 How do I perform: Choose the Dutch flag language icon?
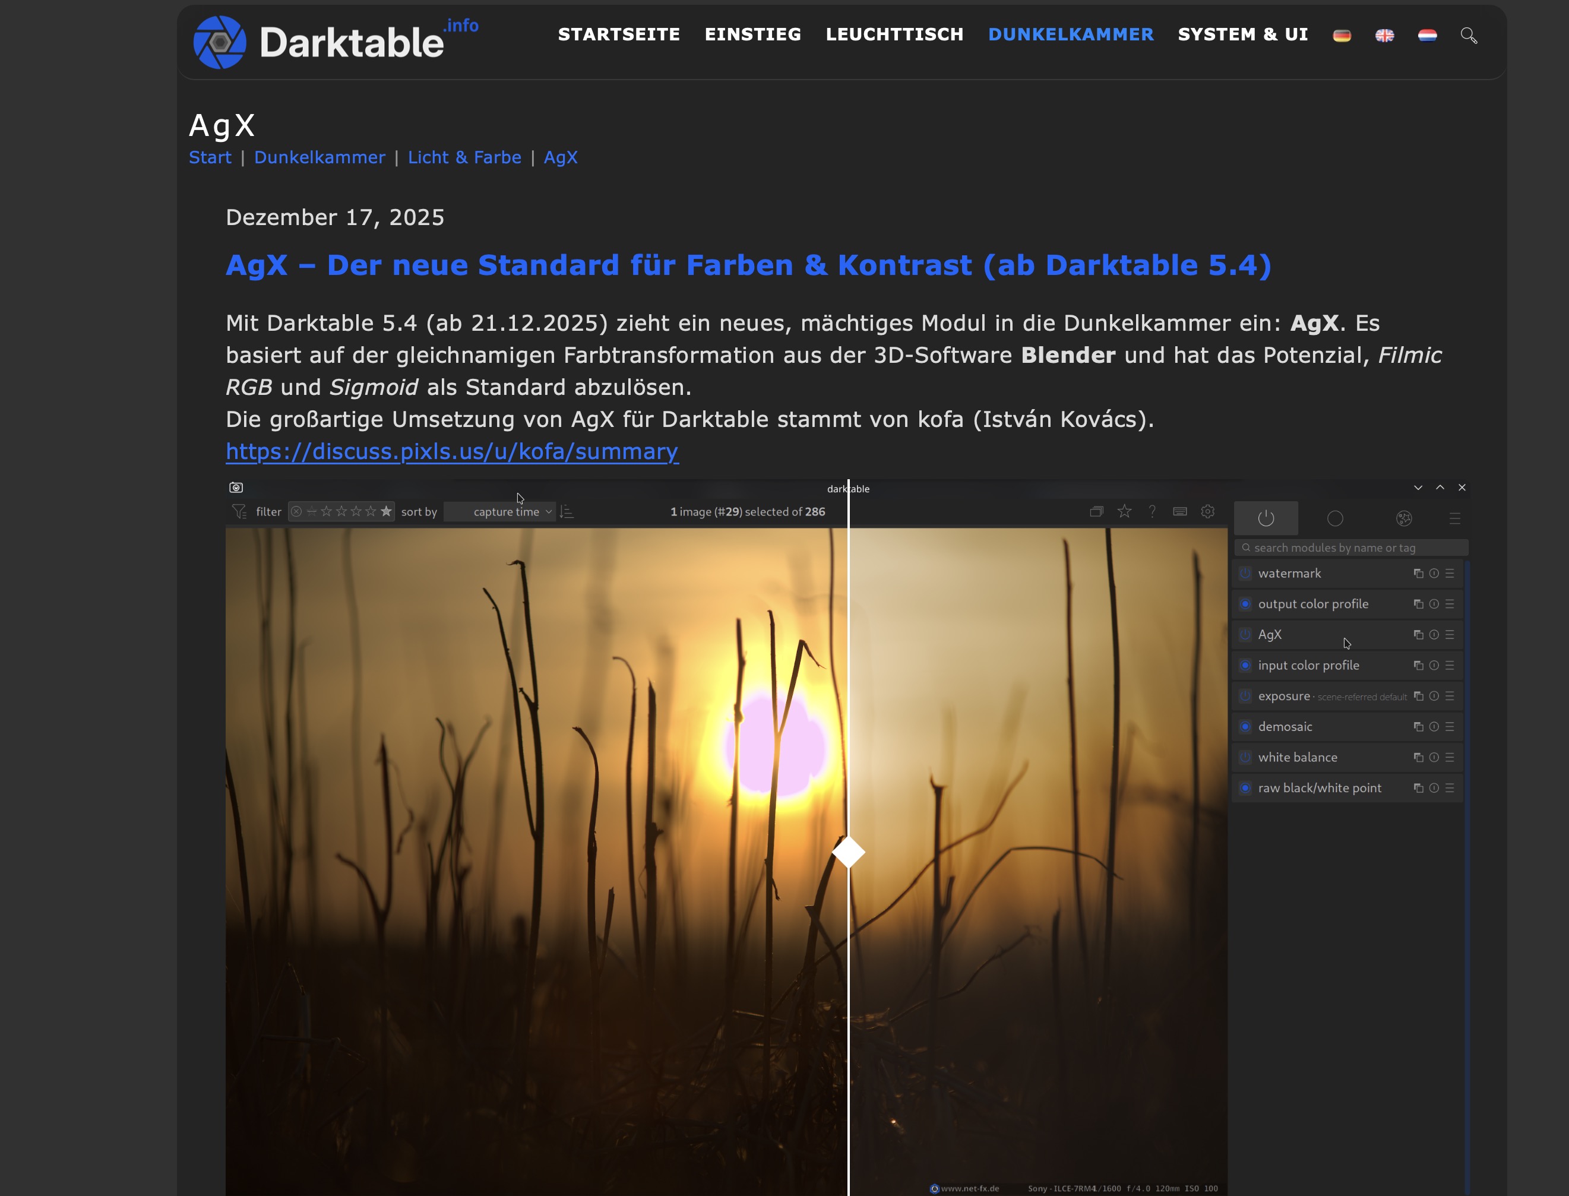point(1426,35)
